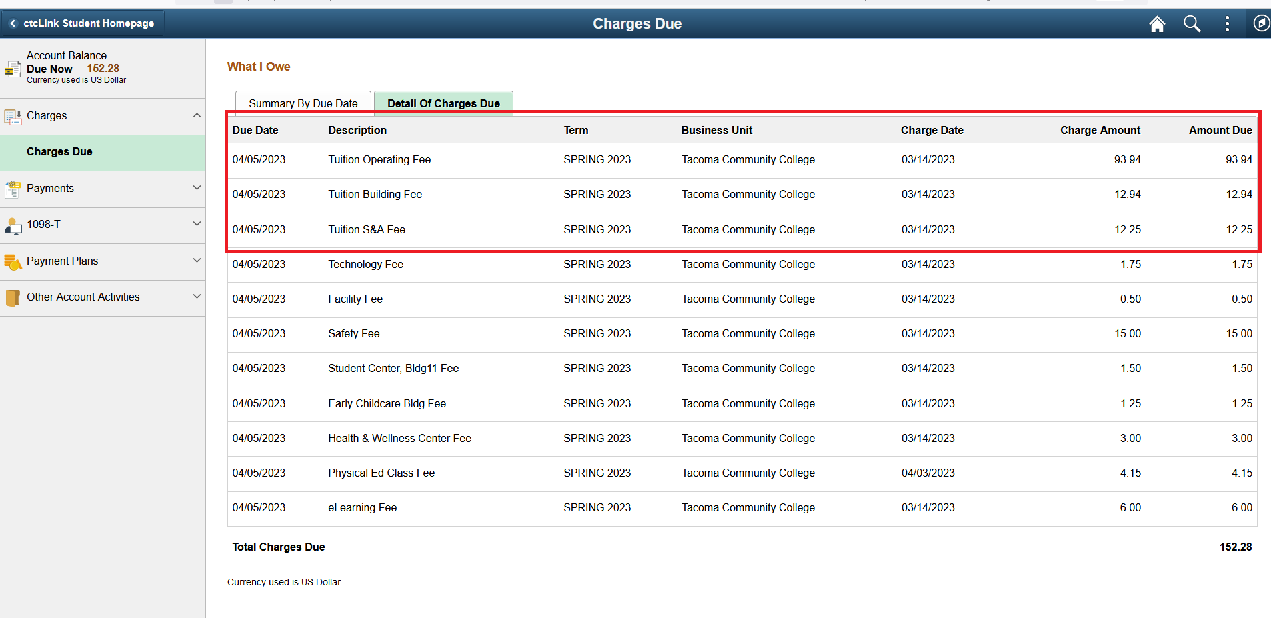Click the Term column header
The image size is (1271, 618).
tap(576, 131)
